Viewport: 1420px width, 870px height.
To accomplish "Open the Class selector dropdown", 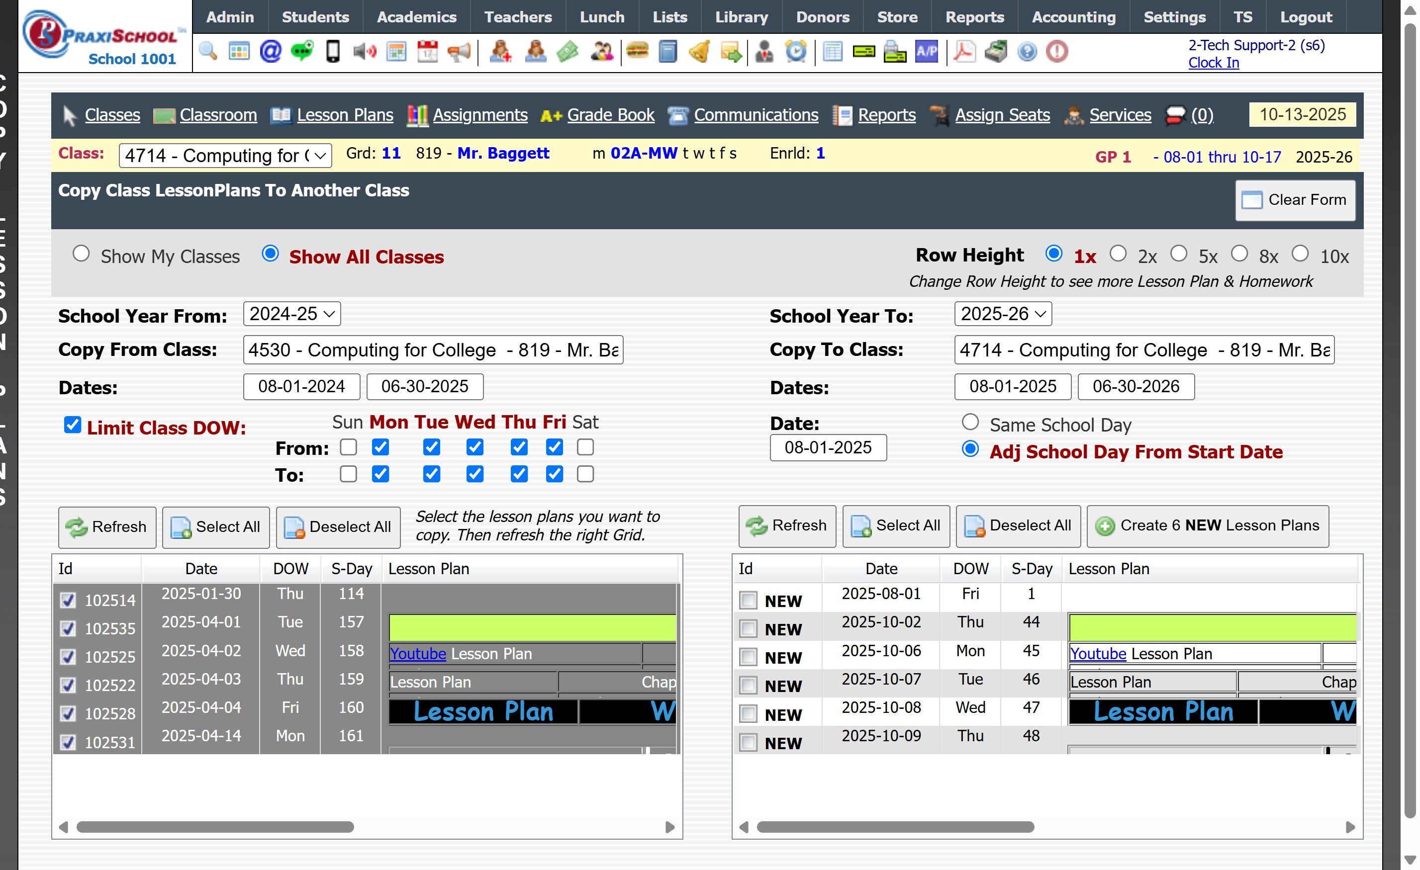I will coord(225,156).
